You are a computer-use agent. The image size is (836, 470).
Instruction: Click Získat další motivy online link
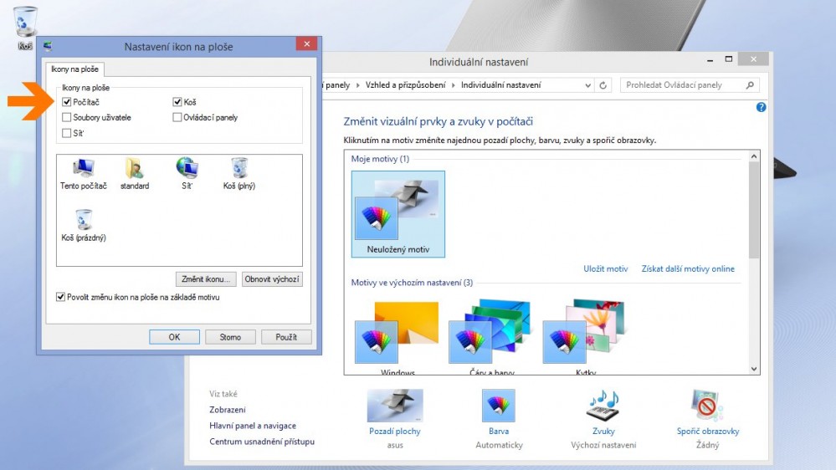687,269
